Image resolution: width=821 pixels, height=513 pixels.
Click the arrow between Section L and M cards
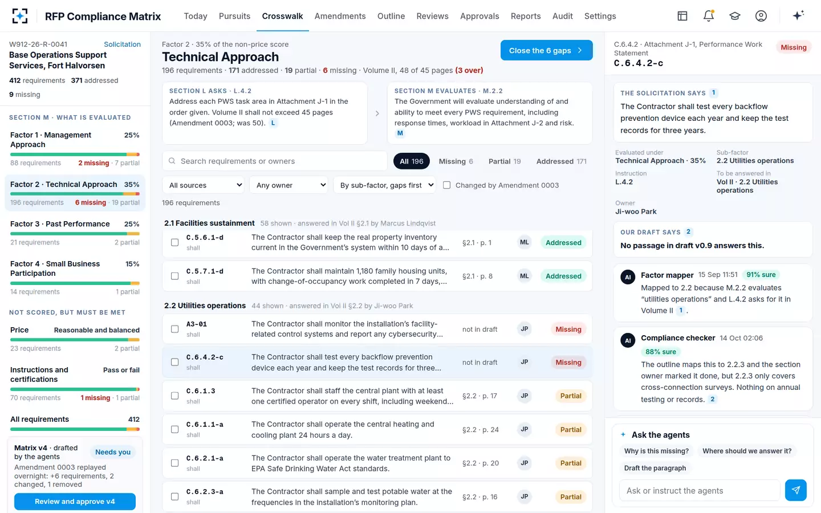point(377,113)
